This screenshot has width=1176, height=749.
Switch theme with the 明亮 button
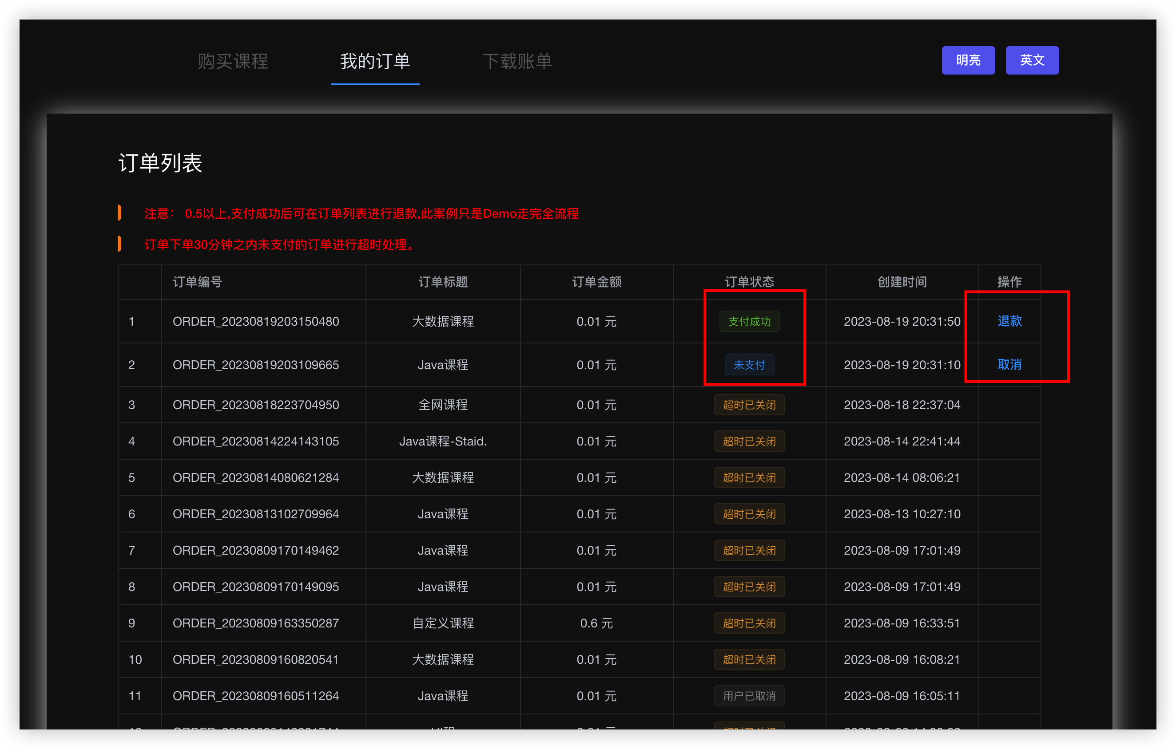point(967,60)
